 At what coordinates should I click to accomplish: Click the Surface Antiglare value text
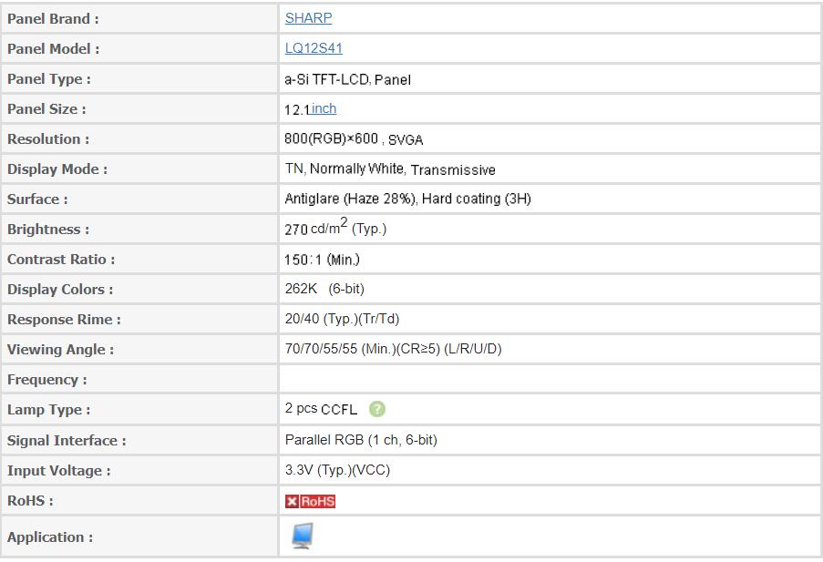407,199
